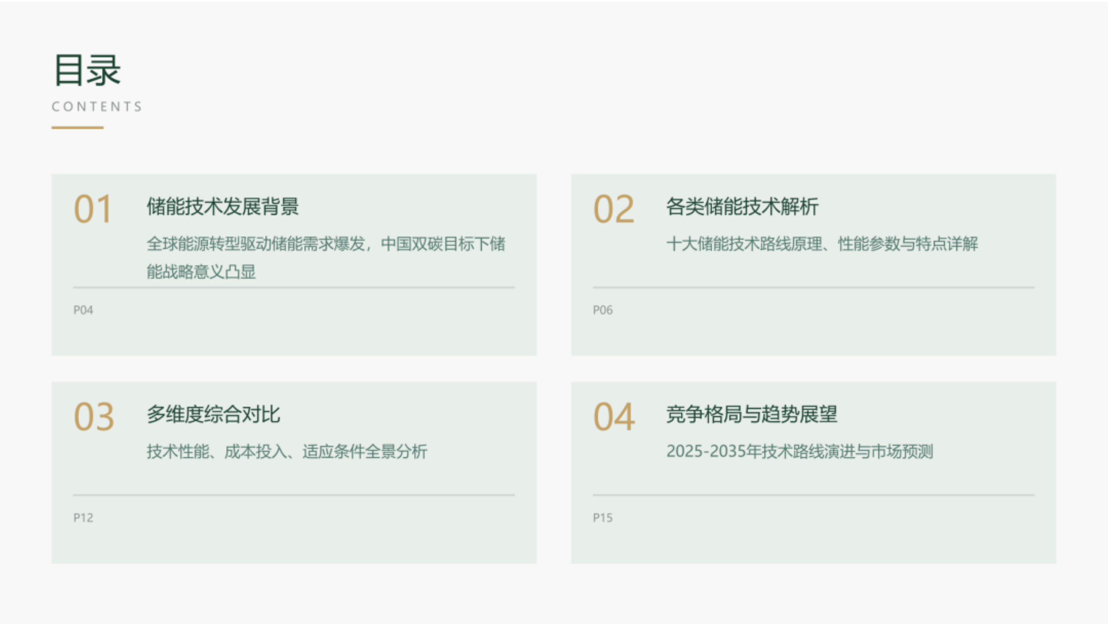Select the section number 02
Image resolution: width=1108 pixels, height=624 pixels.
(x=614, y=209)
